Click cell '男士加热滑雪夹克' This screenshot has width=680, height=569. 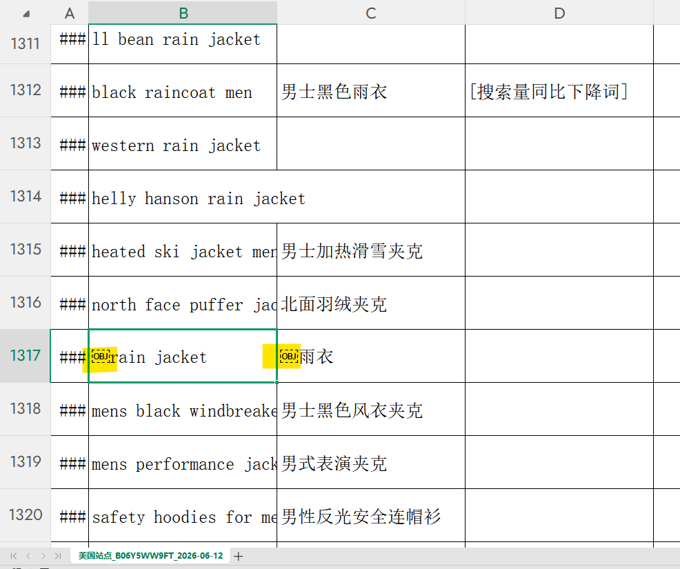371,250
